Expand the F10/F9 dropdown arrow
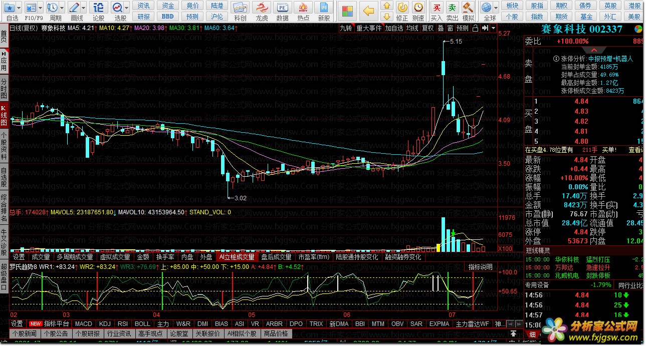The width and height of the screenshot is (646, 346). (x=41, y=8)
